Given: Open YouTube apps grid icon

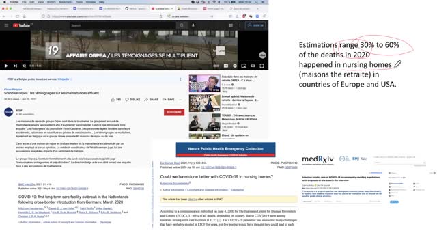Looking at the screenshot, I should tap(231, 25).
